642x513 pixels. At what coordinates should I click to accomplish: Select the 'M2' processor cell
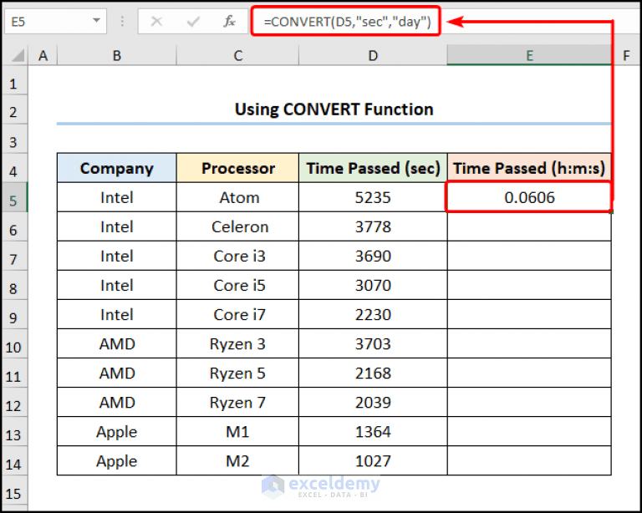coord(238,460)
